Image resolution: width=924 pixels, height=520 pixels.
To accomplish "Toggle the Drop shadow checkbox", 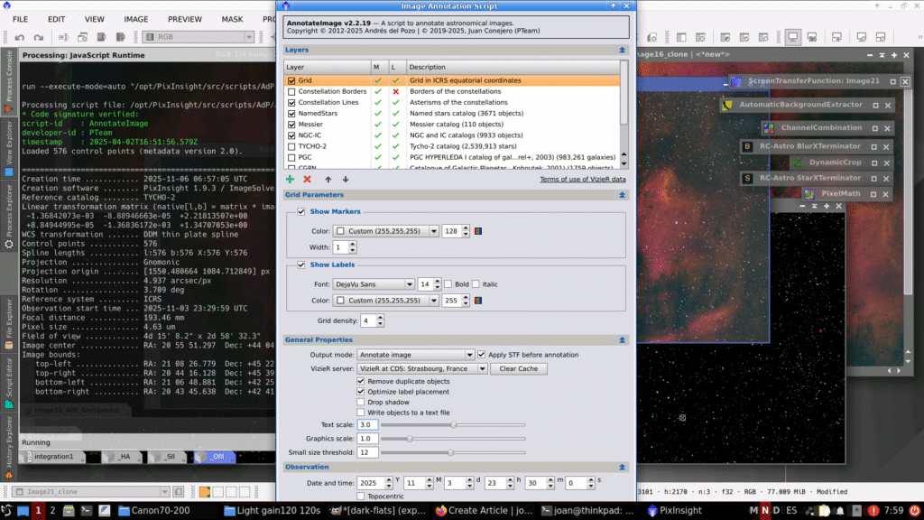I will (362, 402).
